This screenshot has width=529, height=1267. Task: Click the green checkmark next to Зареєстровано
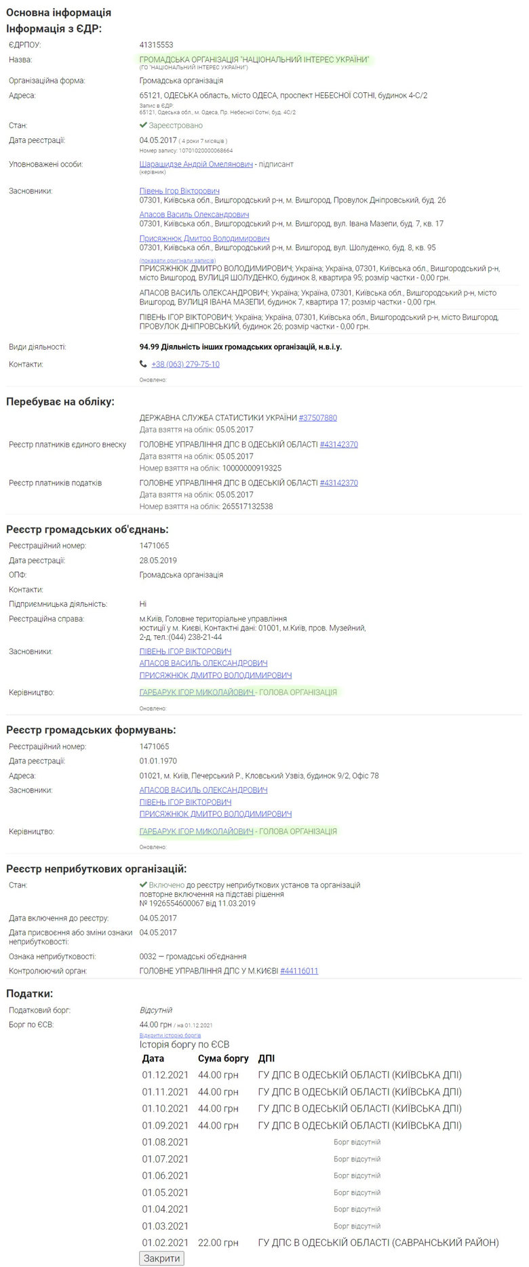143,125
